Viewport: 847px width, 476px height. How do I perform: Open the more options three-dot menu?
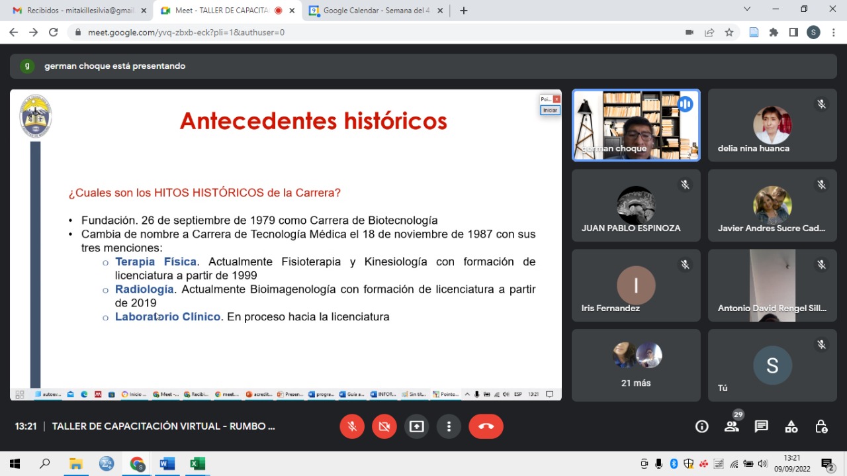tap(449, 427)
